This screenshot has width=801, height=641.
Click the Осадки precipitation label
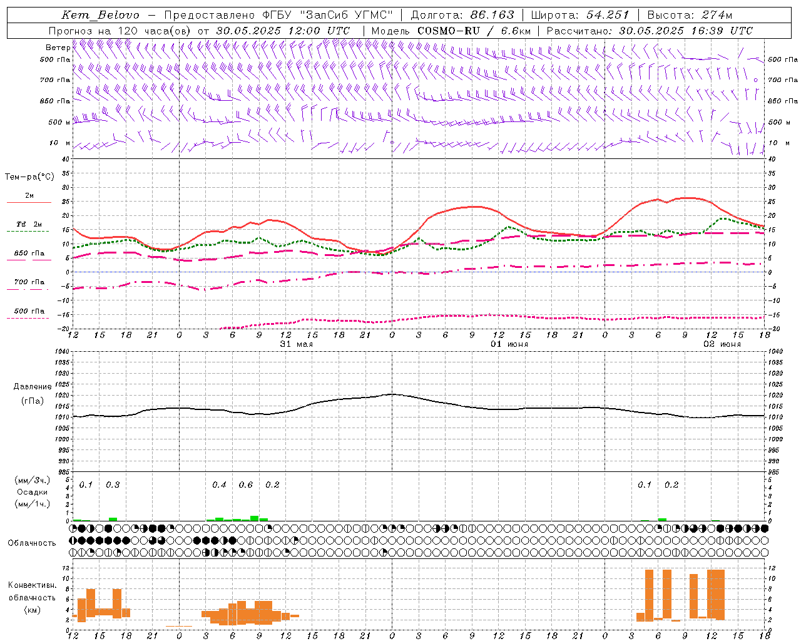pos(32,492)
